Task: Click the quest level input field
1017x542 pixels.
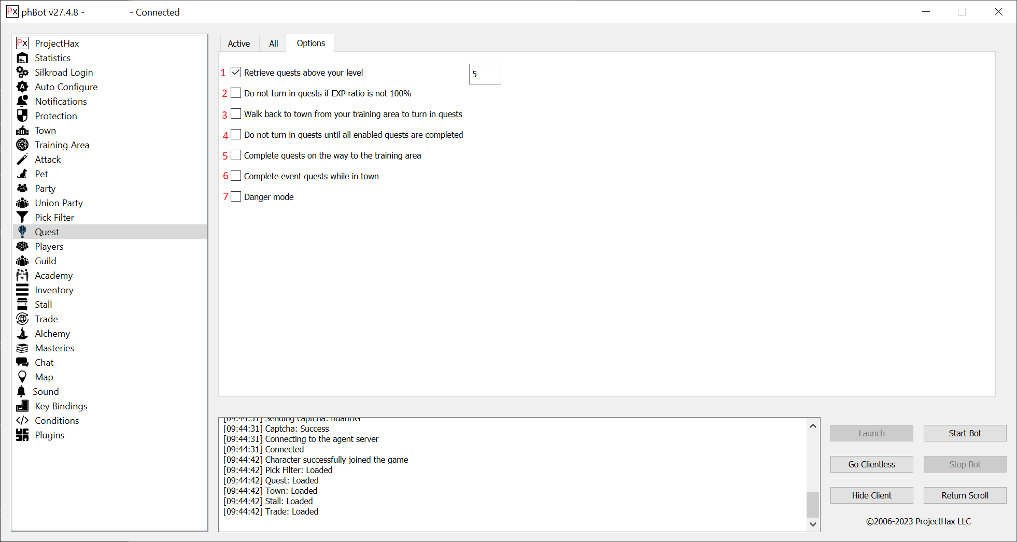Action: tap(485, 74)
